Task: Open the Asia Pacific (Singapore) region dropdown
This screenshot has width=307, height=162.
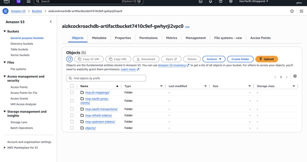Action: 254,2
